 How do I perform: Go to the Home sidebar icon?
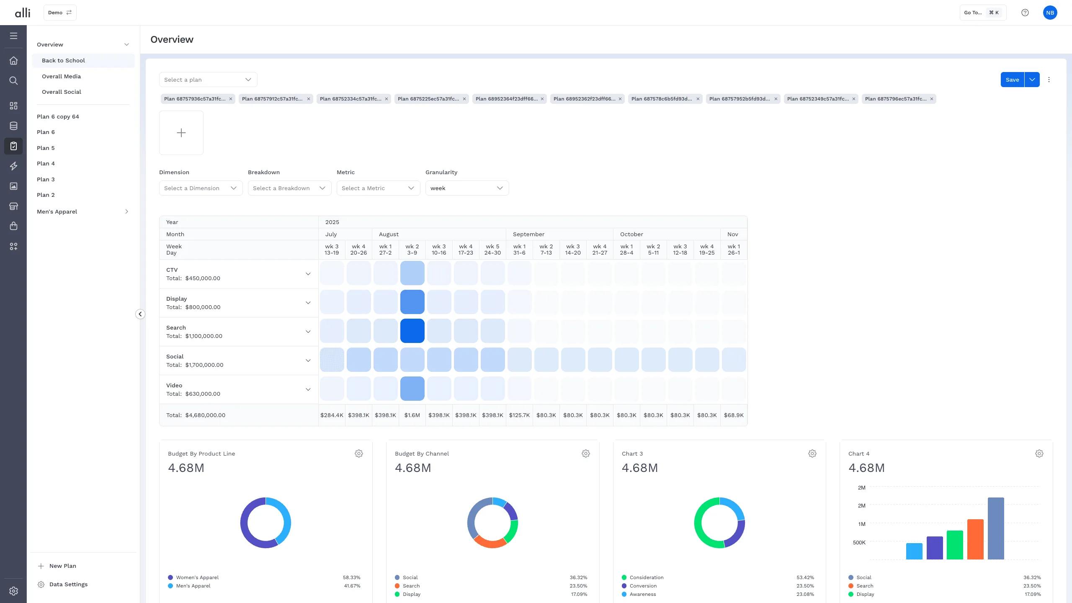13,61
